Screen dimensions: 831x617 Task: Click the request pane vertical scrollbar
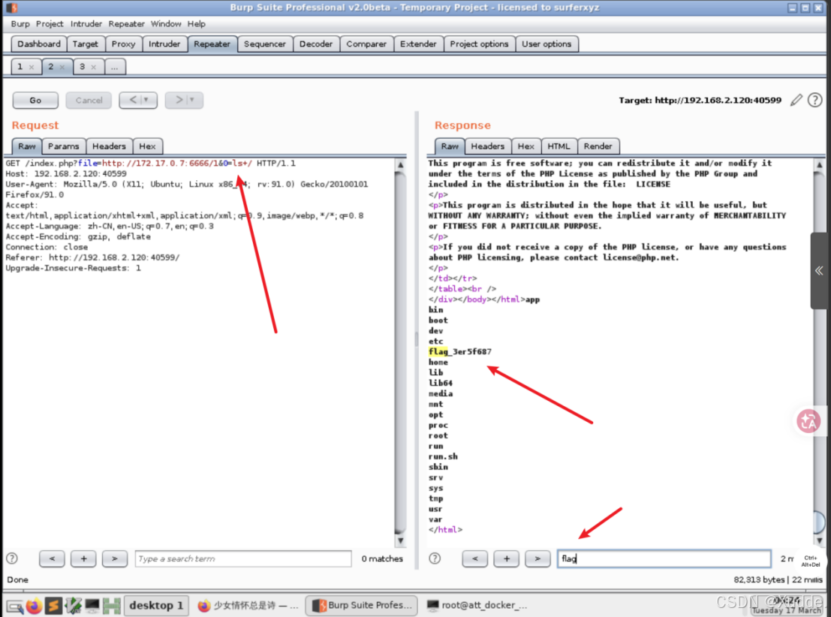pyautogui.click(x=401, y=353)
